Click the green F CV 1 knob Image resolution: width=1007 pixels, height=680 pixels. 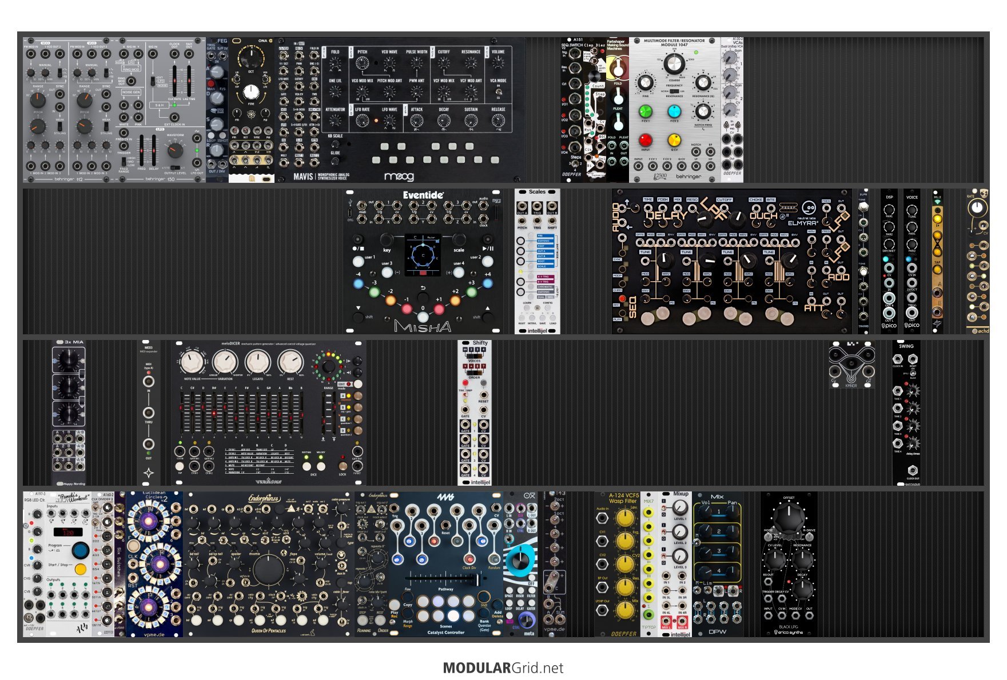[645, 111]
